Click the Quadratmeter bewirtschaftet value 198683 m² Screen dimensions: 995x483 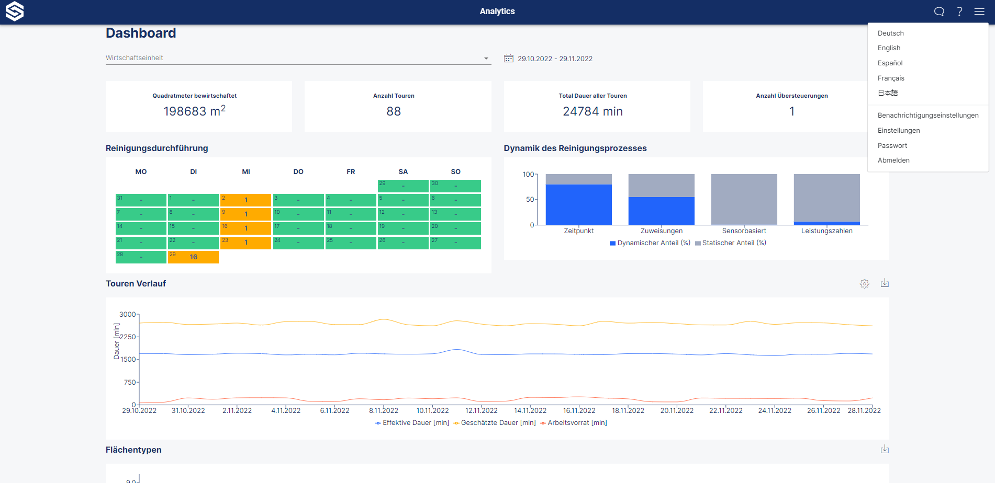[195, 111]
